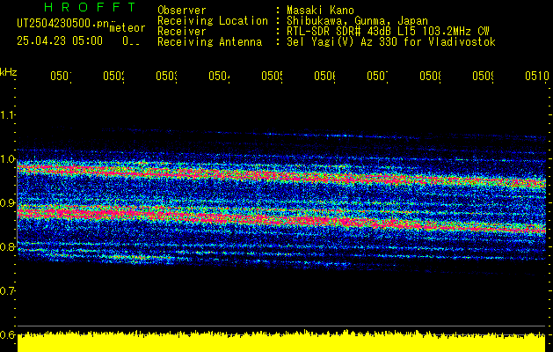Click the 1.1 frequency axis label
Viewport: 553px width, 352px height.
click(7, 115)
